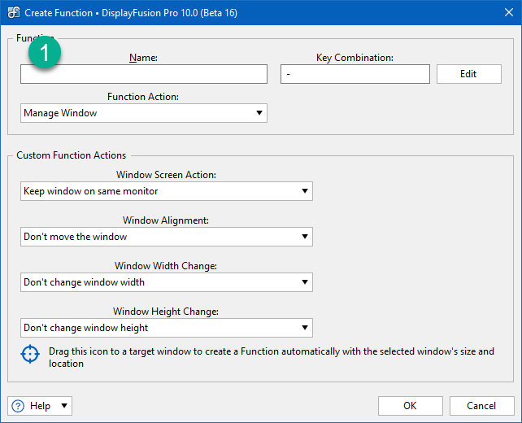Click the 'Drag this icon to a target window' text

[x=272, y=357]
